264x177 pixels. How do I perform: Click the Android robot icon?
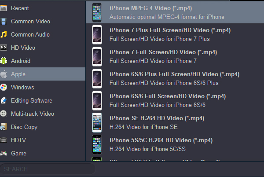point(4,61)
